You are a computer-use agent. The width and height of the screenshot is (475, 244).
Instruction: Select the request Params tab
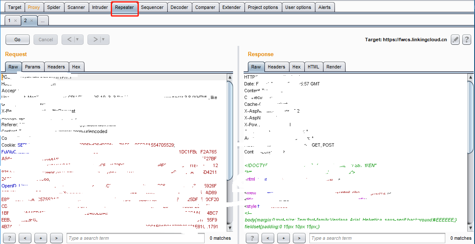pyautogui.click(x=33, y=67)
